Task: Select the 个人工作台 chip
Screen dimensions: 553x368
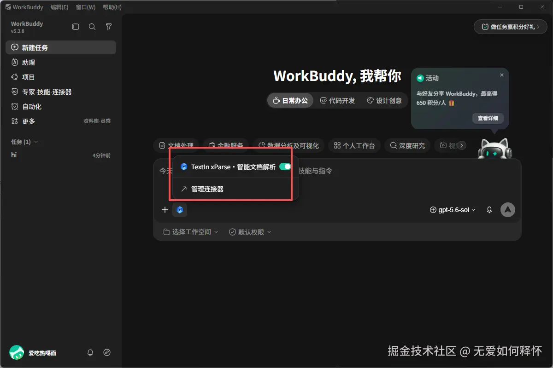Action: (x=354, y=145)
